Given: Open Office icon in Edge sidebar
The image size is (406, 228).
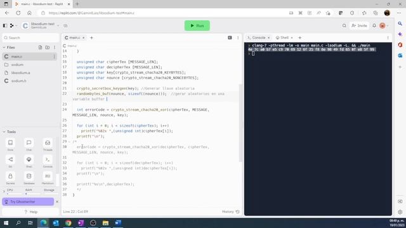Looking at the screenshot, I should click(x=400, y=45).
